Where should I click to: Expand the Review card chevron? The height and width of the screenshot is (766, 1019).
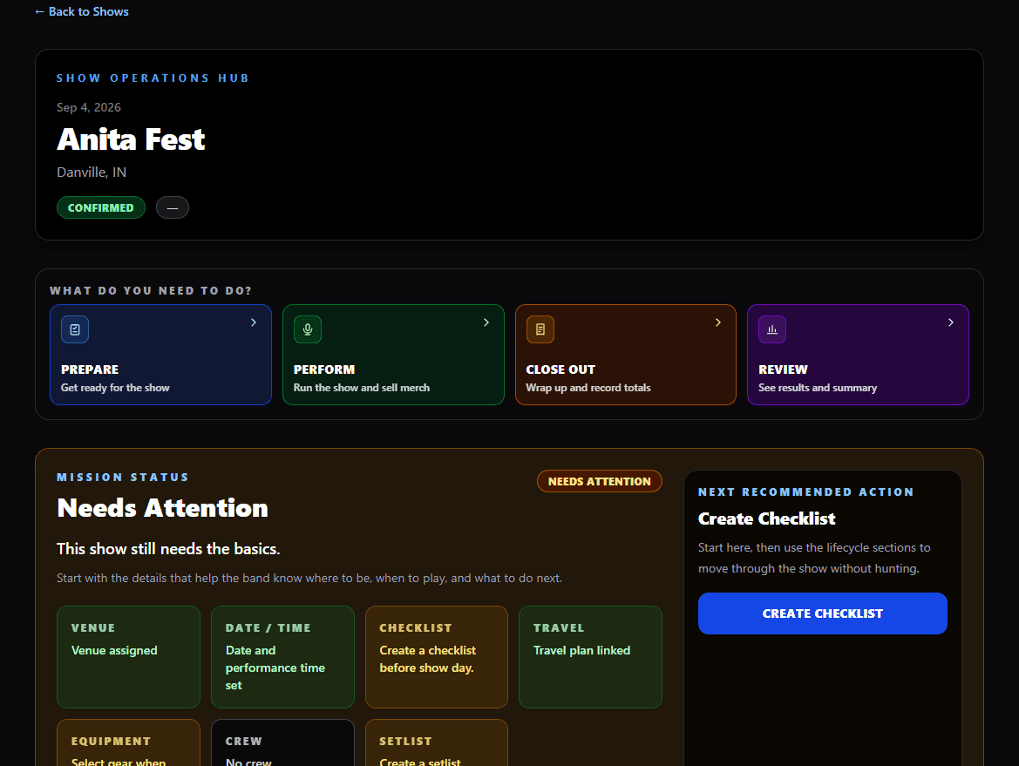tap(951, 322)
